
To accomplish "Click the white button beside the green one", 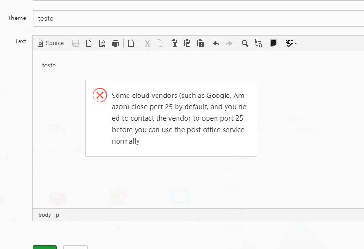I will (x=76, y=247).
